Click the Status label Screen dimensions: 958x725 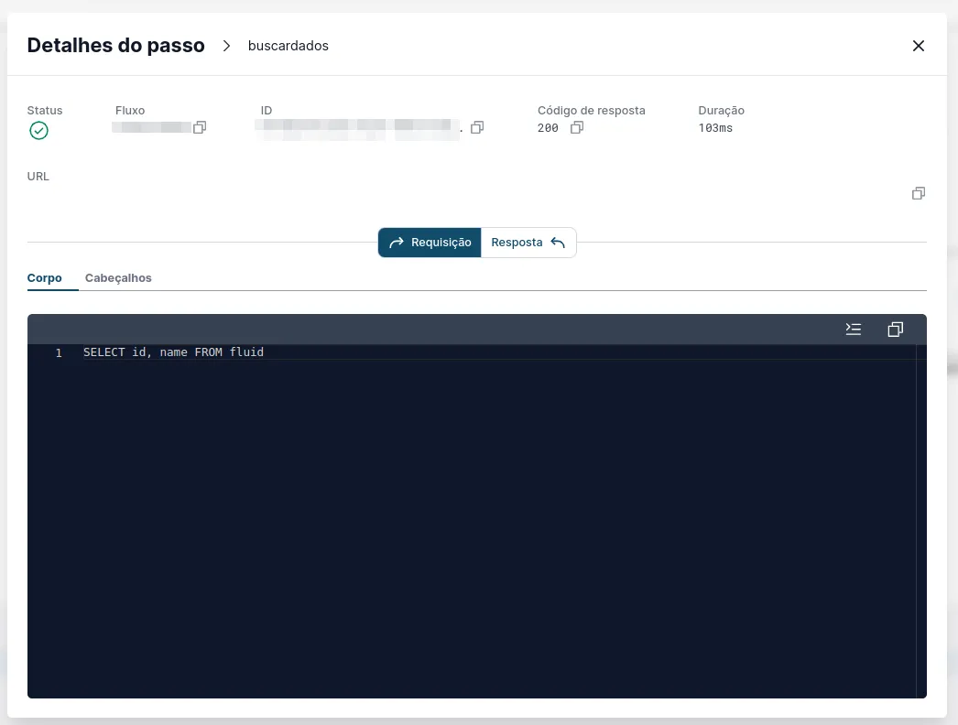click(x=45, y=111)
